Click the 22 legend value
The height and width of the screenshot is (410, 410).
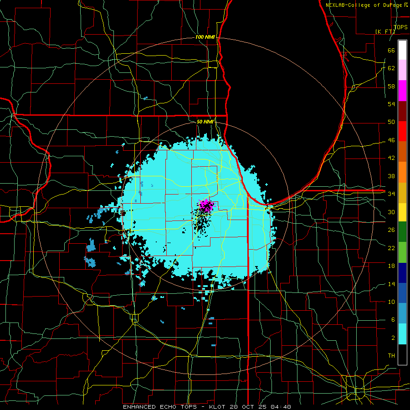pos(391,248)
